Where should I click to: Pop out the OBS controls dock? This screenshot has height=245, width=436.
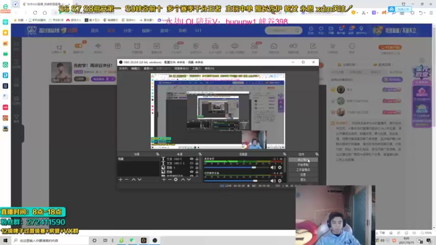pyautogui.click(x=317, y=154)
